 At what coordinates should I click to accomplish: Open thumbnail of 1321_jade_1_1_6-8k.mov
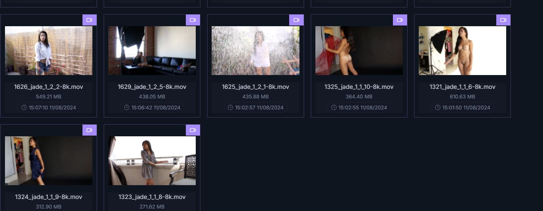pyautogui.click(x=462, y=51)
